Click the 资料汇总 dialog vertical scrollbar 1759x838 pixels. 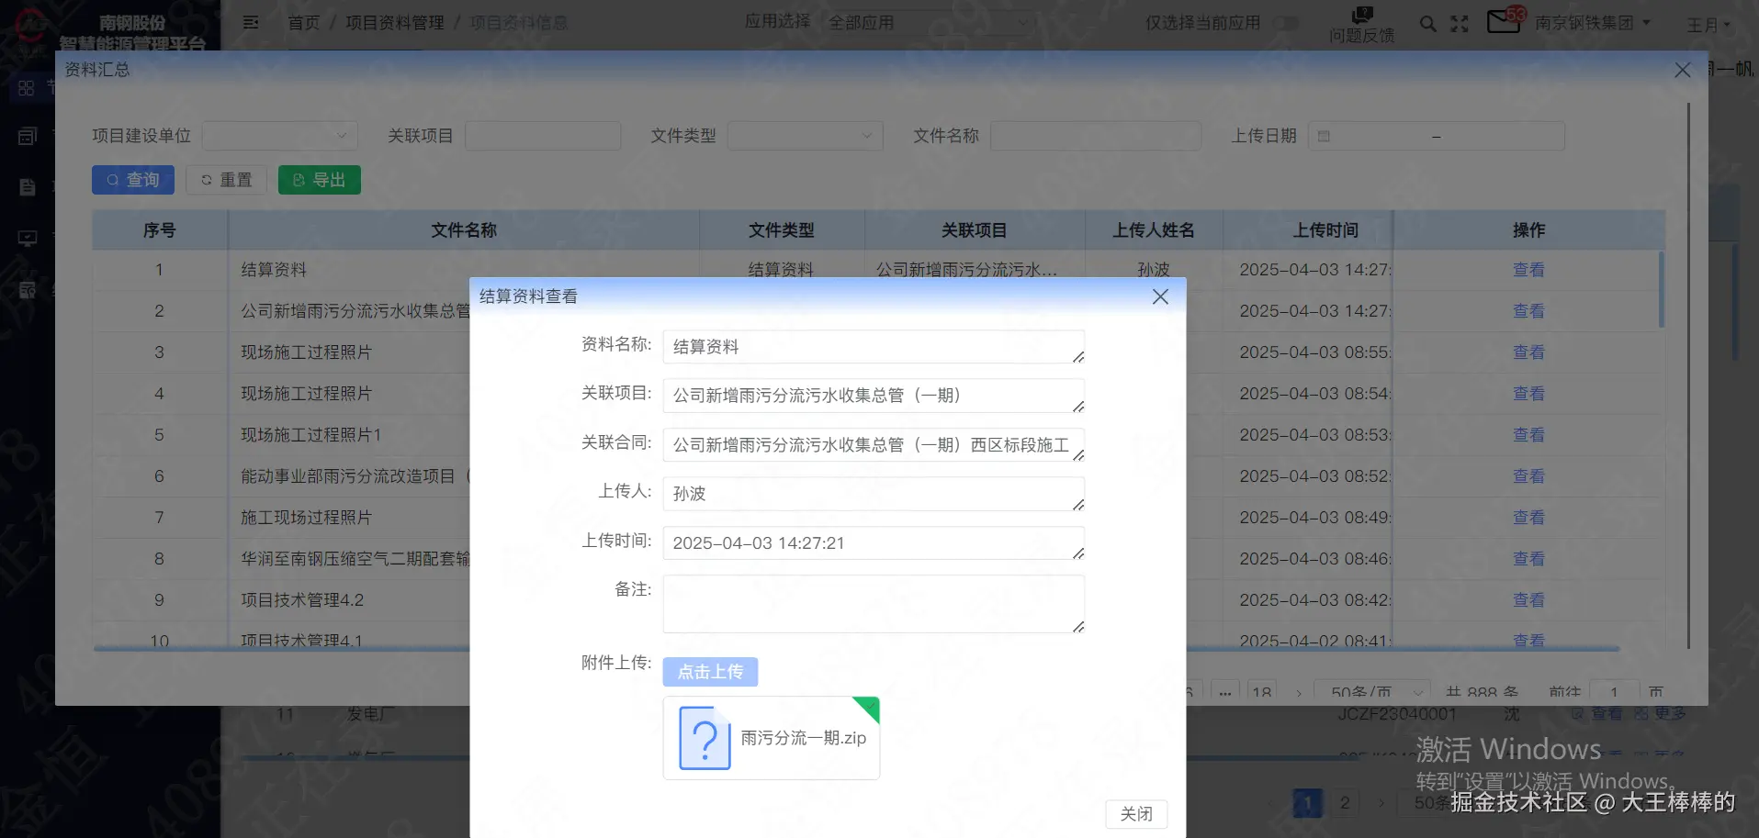click(x=1688, y=376)
